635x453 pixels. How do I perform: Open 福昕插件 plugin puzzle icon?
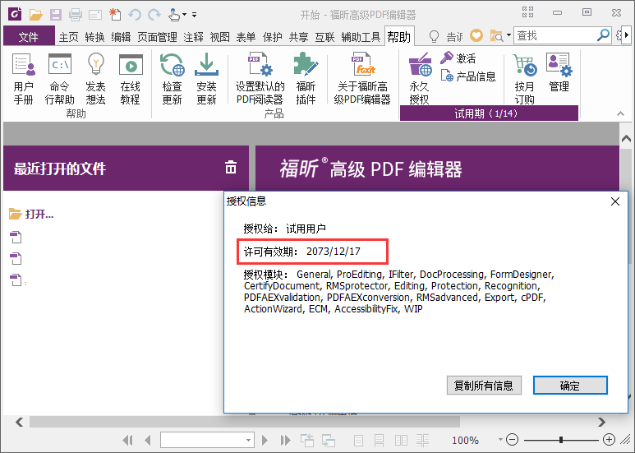pos(306,79)
